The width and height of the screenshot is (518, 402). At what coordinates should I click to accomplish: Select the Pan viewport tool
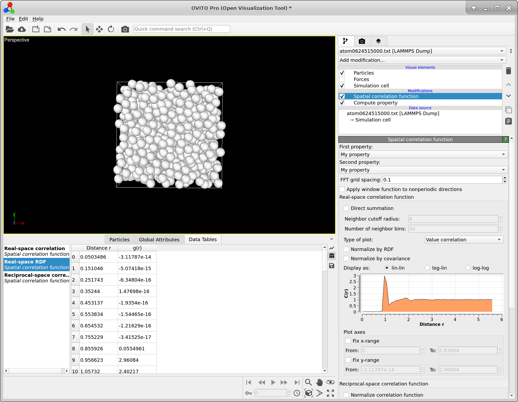tap(319, 382)
